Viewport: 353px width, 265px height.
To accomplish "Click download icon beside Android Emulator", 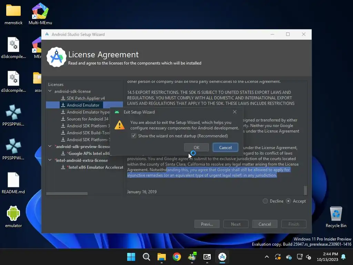I will 63,105.
